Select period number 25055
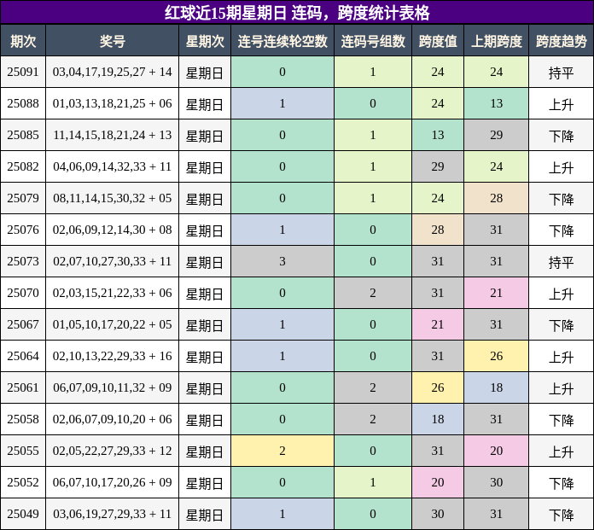Viewport: 594px width, 530px height. (x=23, y=451)
